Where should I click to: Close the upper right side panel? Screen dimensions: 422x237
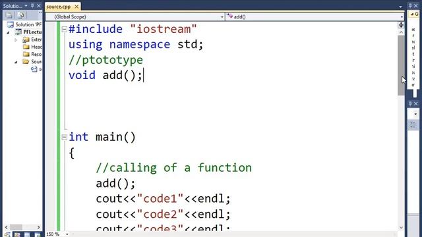416,5
